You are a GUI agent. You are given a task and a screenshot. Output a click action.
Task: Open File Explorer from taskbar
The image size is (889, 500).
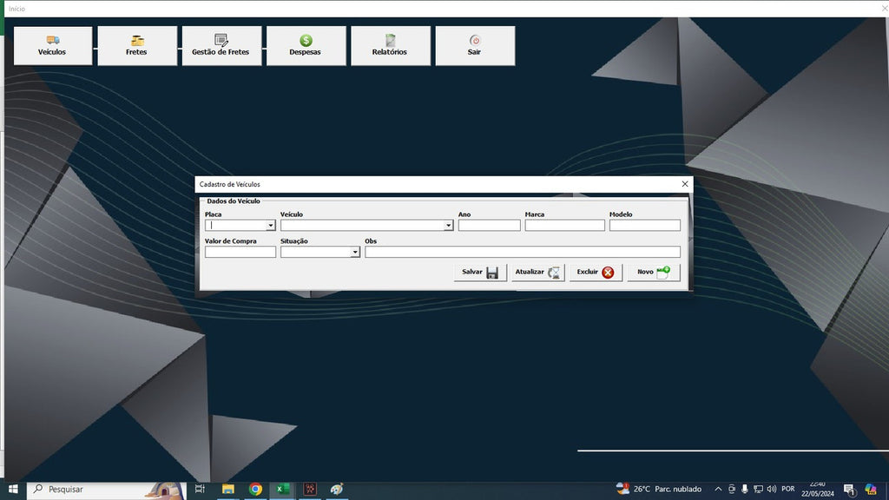(x=228, y=490)
